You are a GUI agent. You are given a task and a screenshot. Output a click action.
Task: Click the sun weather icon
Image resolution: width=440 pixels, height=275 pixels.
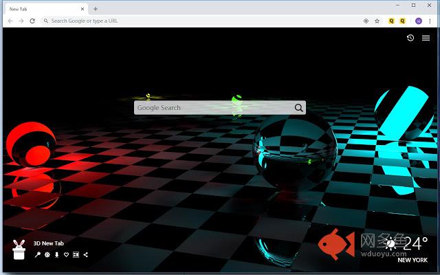[x=390, y=243]
